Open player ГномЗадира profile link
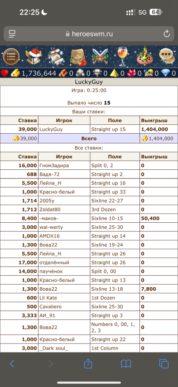178x387 pixels. 54,166
